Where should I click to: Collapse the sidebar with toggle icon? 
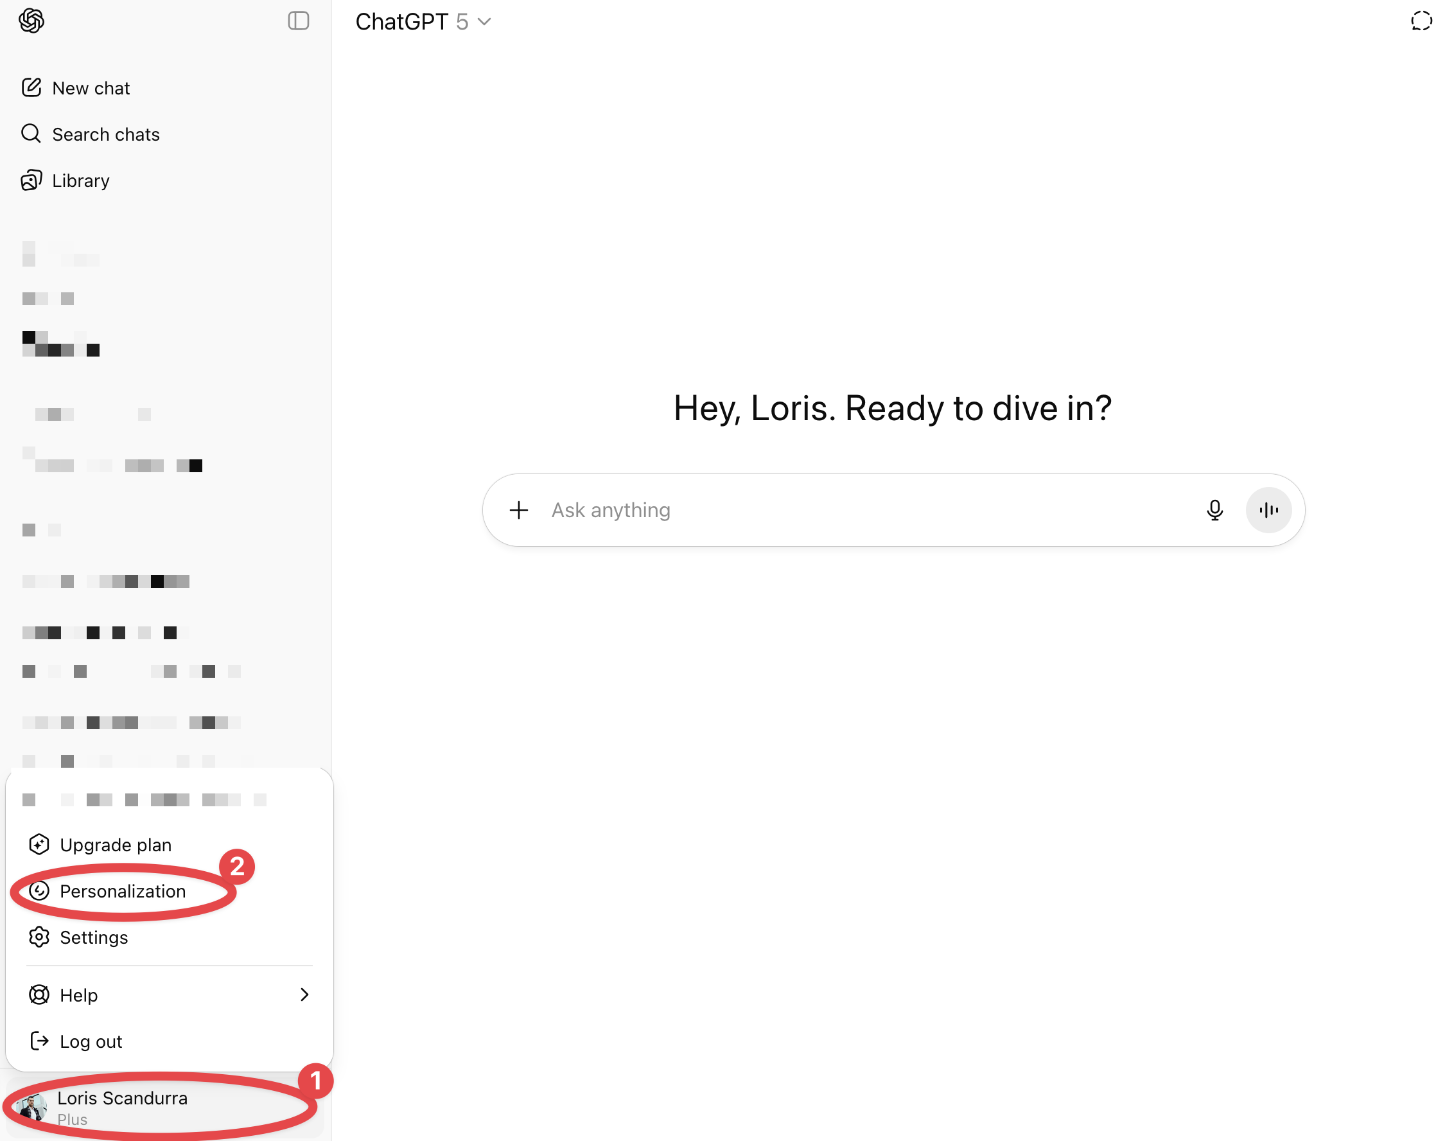[298, 21]
